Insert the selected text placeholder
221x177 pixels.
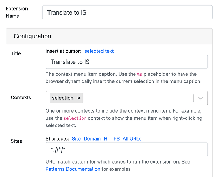(x=99, y=51)
